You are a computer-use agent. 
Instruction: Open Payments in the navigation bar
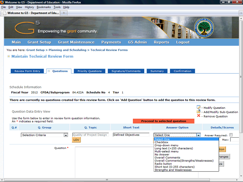coord(111,42)
